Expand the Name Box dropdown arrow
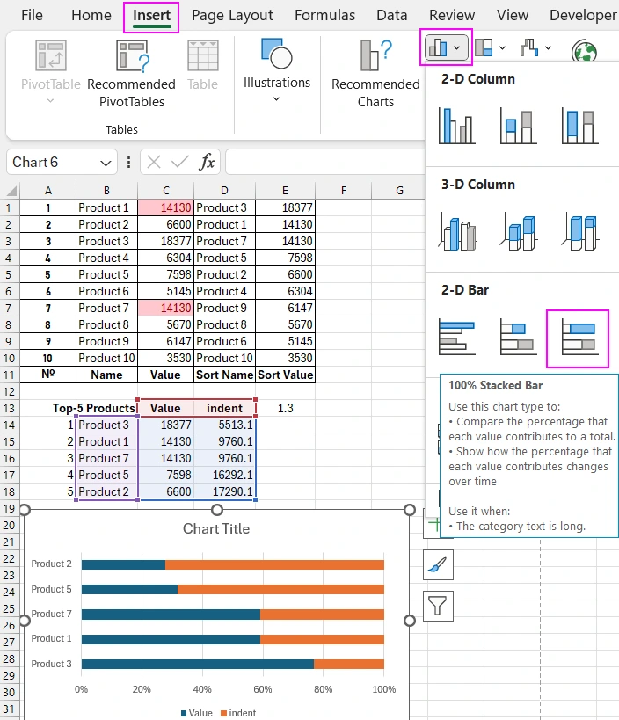The width and height of the screenshot is (619, 720). tap(106, 163)
